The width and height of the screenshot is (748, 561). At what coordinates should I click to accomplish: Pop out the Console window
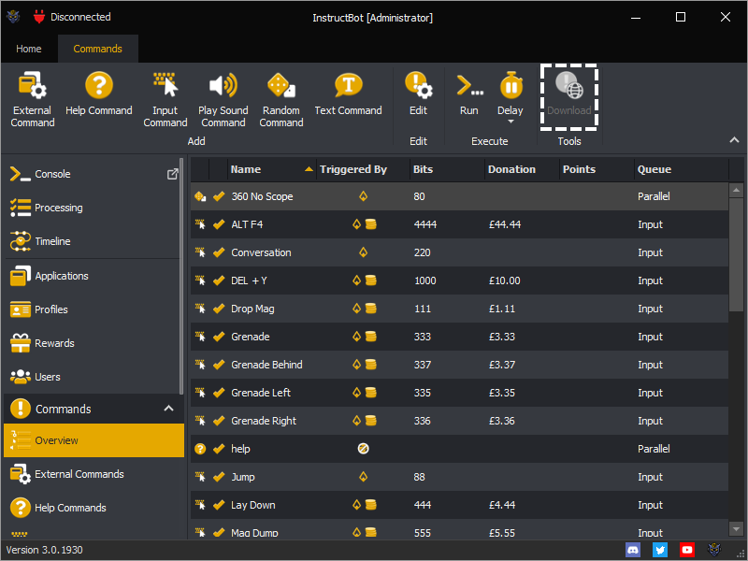173,174
